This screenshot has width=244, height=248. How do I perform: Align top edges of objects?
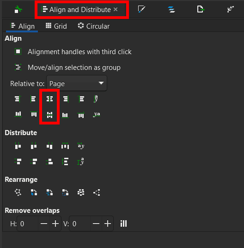pyautogui.click(x=34, y=114)
